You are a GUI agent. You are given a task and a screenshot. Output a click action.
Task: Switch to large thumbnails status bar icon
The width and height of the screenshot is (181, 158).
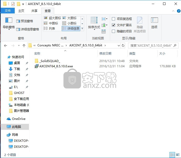coord(178,155)
